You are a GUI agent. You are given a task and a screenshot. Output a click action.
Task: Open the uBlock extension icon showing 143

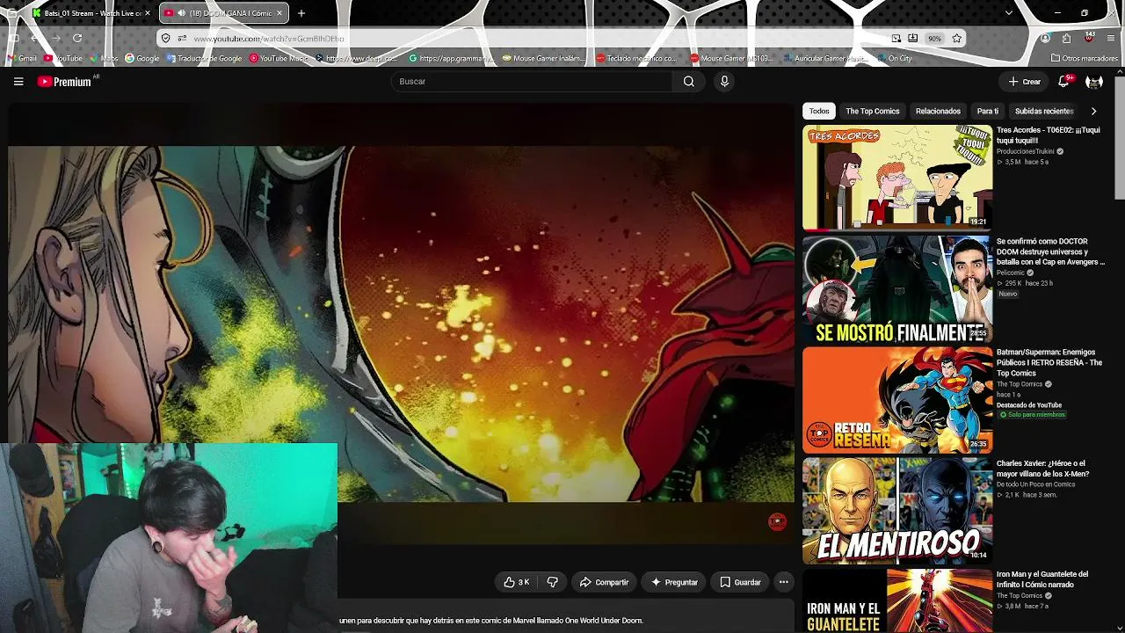1089,38
